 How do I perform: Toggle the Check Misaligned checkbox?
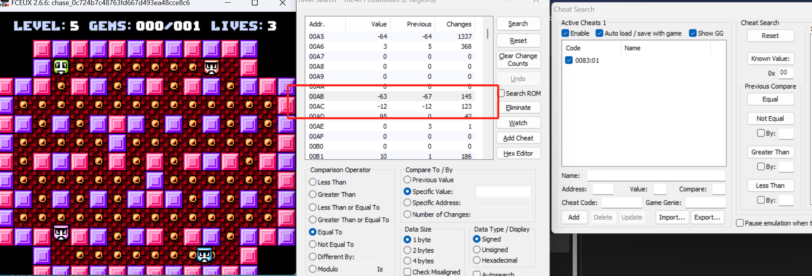(x=407, y=272)
